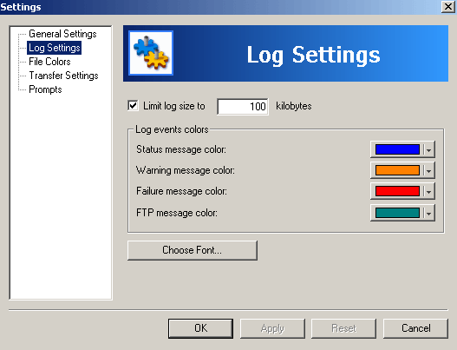457x350 pixels.
Task: Click the Cancel button
Action: pos(415,328)
